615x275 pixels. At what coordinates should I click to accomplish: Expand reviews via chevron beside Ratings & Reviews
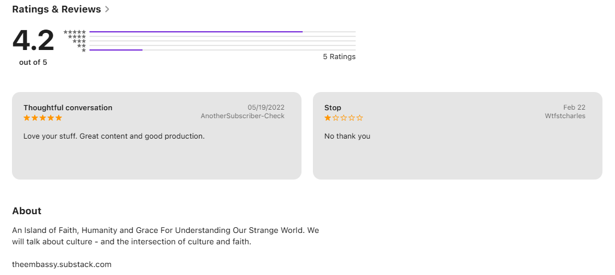tap(107, 10)
